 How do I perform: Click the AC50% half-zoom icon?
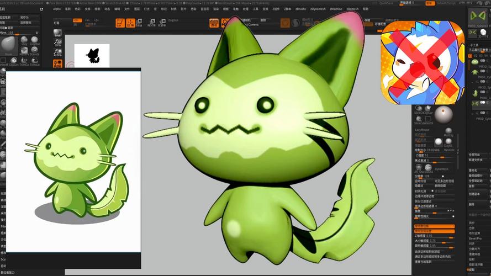click(x=57, y=52)
